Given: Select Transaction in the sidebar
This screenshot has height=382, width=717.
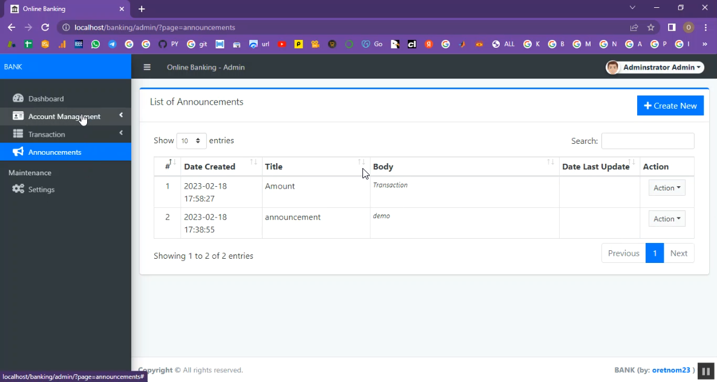Looking at the screenshot, I should coord(65,134).
